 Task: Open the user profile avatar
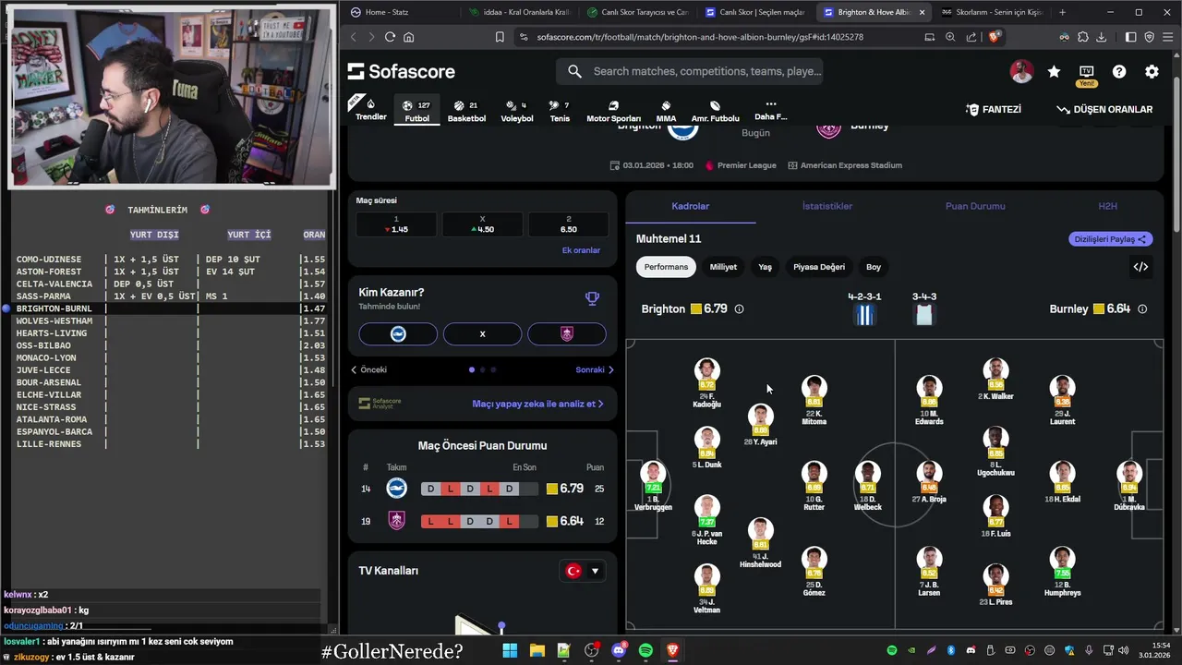[1021, 71]
